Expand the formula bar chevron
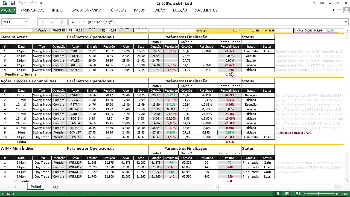The image size is (350, 197). pyautogui.click(x=346, y=22)
